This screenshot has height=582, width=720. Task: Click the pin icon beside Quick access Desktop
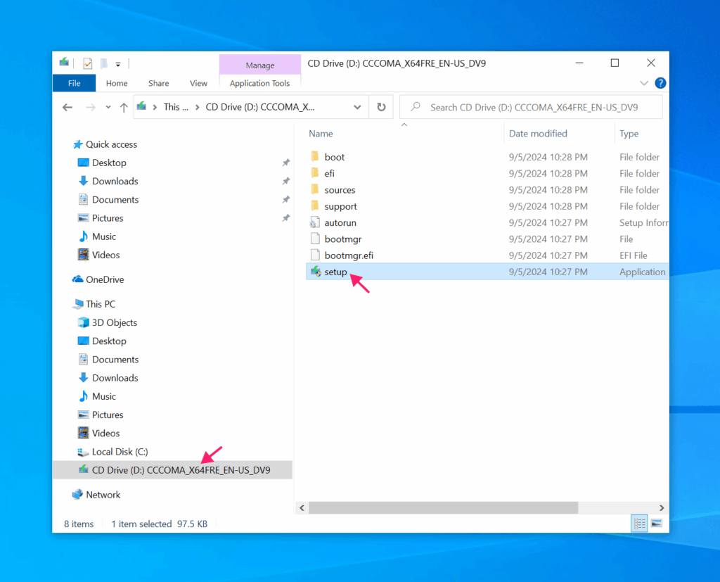point(285,163)
